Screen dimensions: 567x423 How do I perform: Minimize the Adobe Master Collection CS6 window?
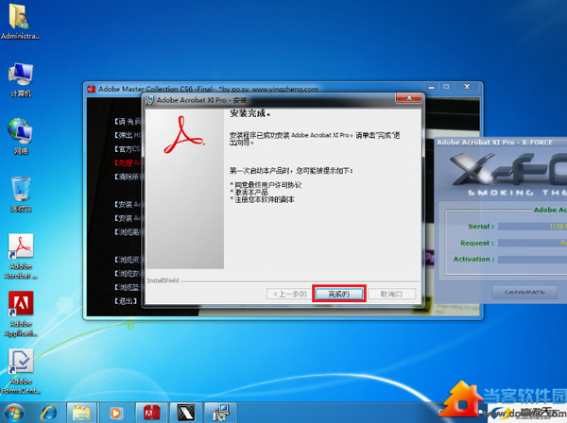tap(431, 87)
